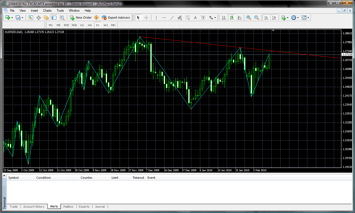This screenshot has height=213, width=355.
Task: Select the text label tool
Action: [x=195, y=18]
